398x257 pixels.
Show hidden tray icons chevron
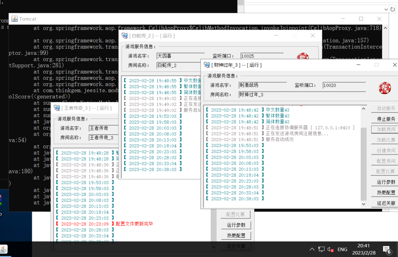312,249
